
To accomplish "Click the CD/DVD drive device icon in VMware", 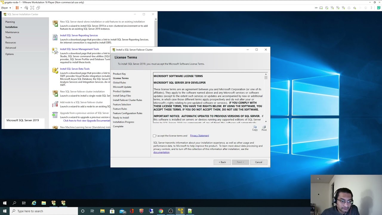I will tap(327, 8).
